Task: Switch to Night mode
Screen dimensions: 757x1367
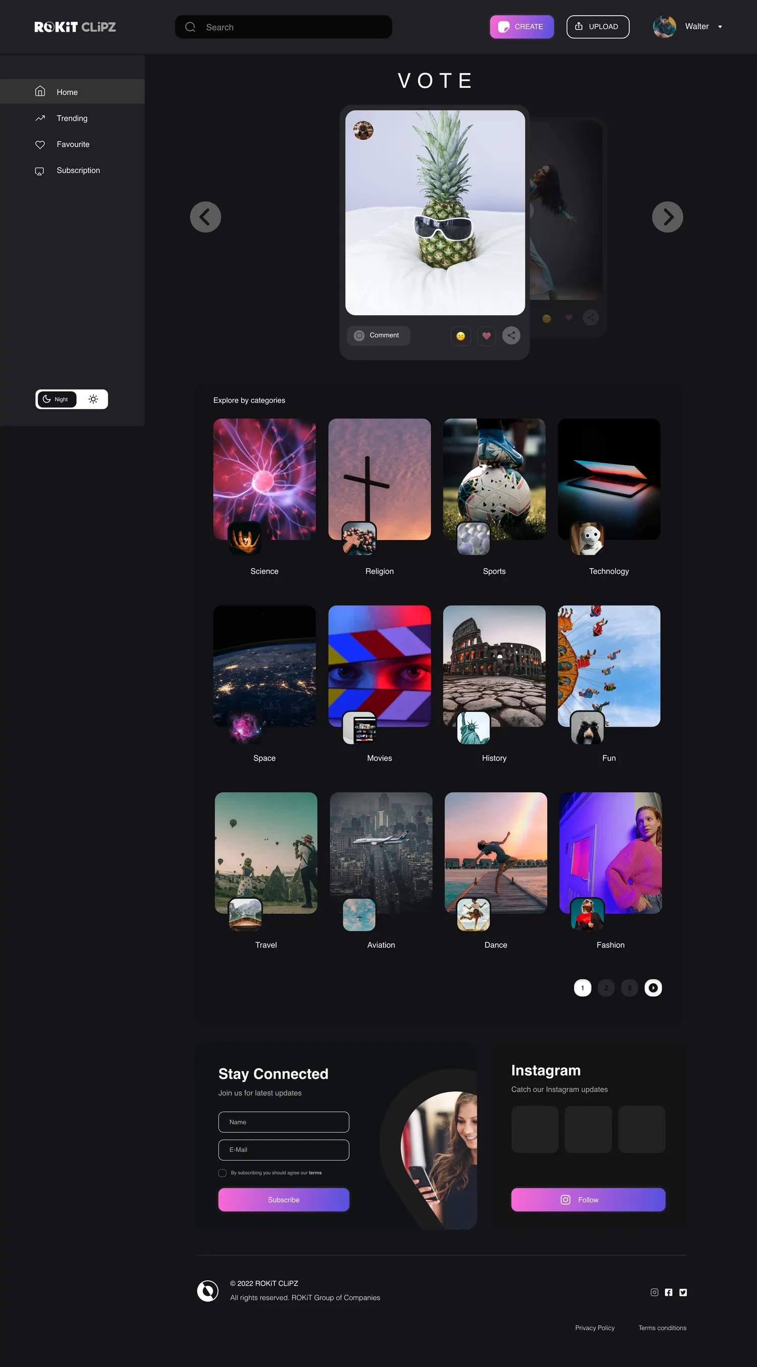Action: coord(57,399)
